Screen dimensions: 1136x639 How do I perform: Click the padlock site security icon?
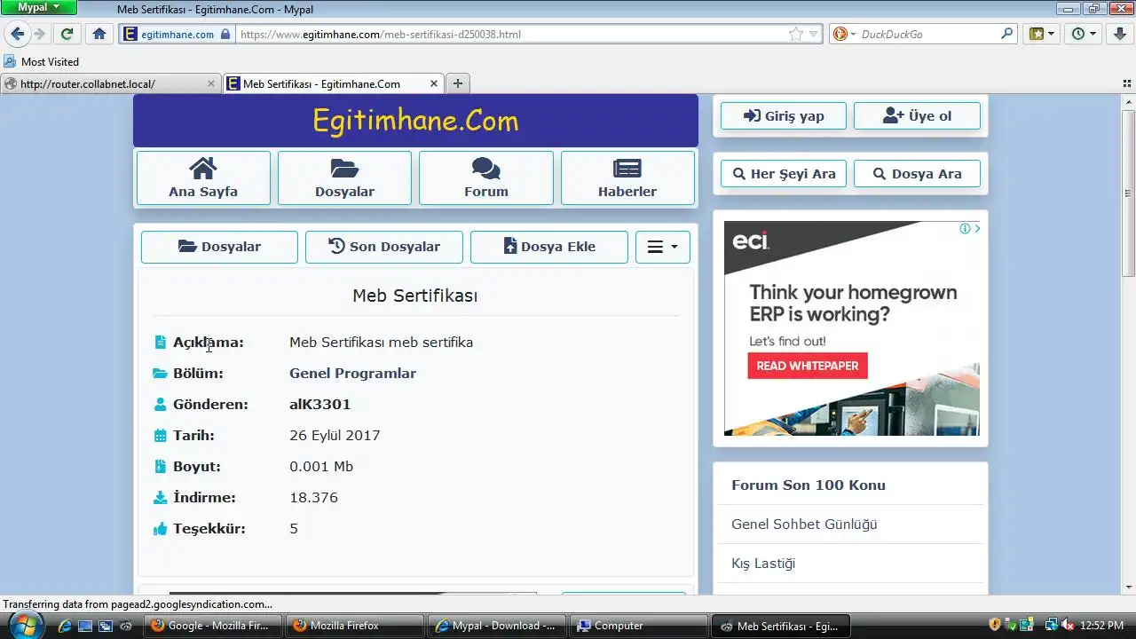[x=225, y=35]
